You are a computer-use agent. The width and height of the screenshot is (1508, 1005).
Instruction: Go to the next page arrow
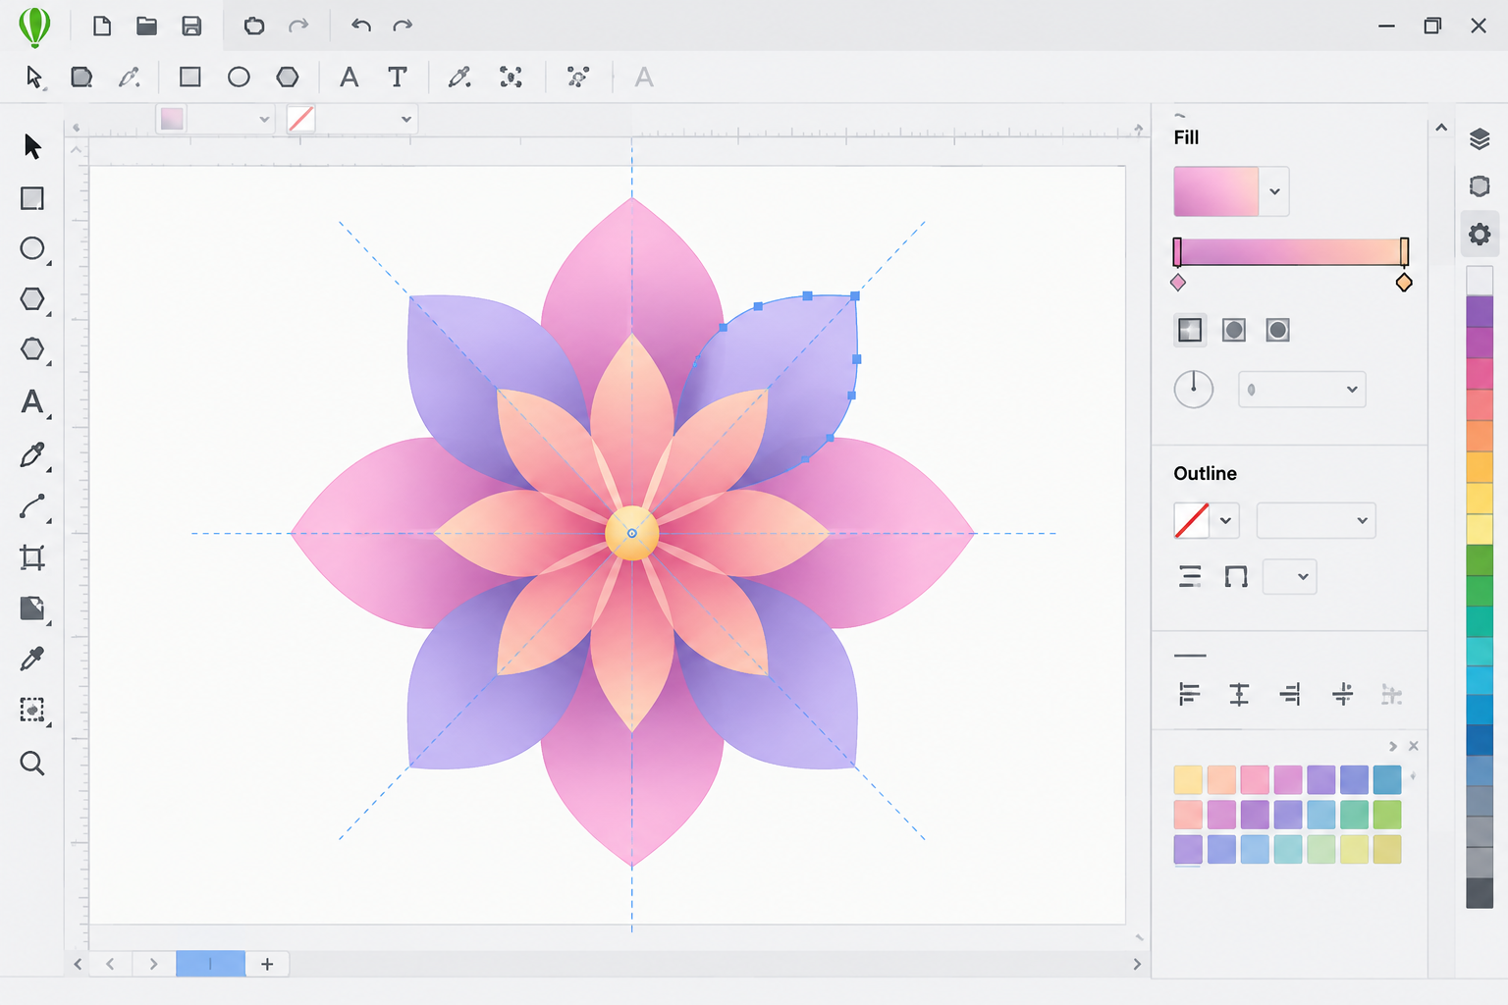click(153, 964)
